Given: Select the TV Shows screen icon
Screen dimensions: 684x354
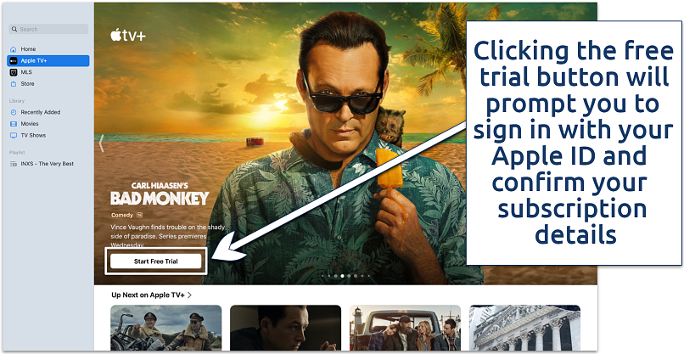Looking at the screenshot, I should pyautogui.click(x=13, y=135).
